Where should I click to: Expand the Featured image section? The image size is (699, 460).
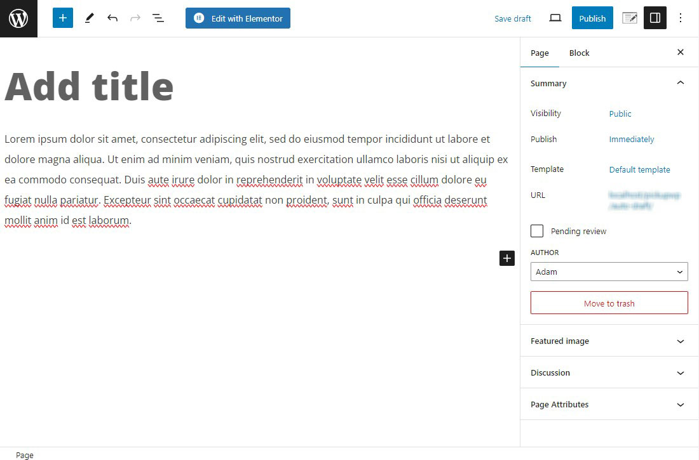coord(609,341)
